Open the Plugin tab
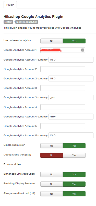Screen dimensions: 96x206 (x=10, y=5)
